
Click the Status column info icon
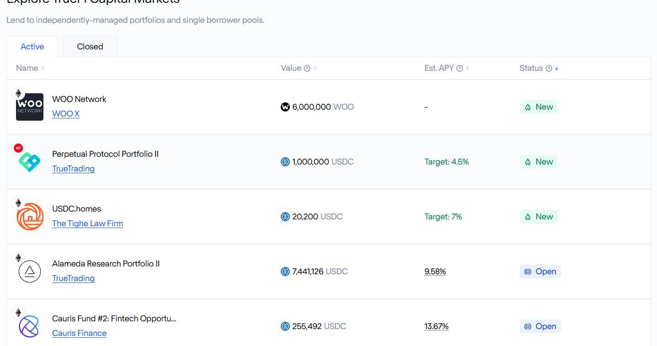(x=549, y=69)
